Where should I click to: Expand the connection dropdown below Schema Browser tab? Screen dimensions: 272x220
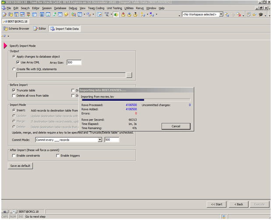click(x=8, y=36)
